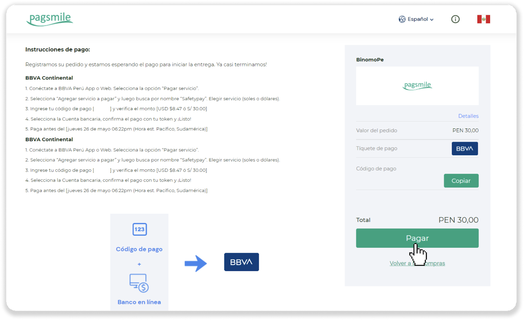Click the 123 payment code icon
Viewport: 524px width, 320px height.
pyautogui.click(x=140, y=229)
